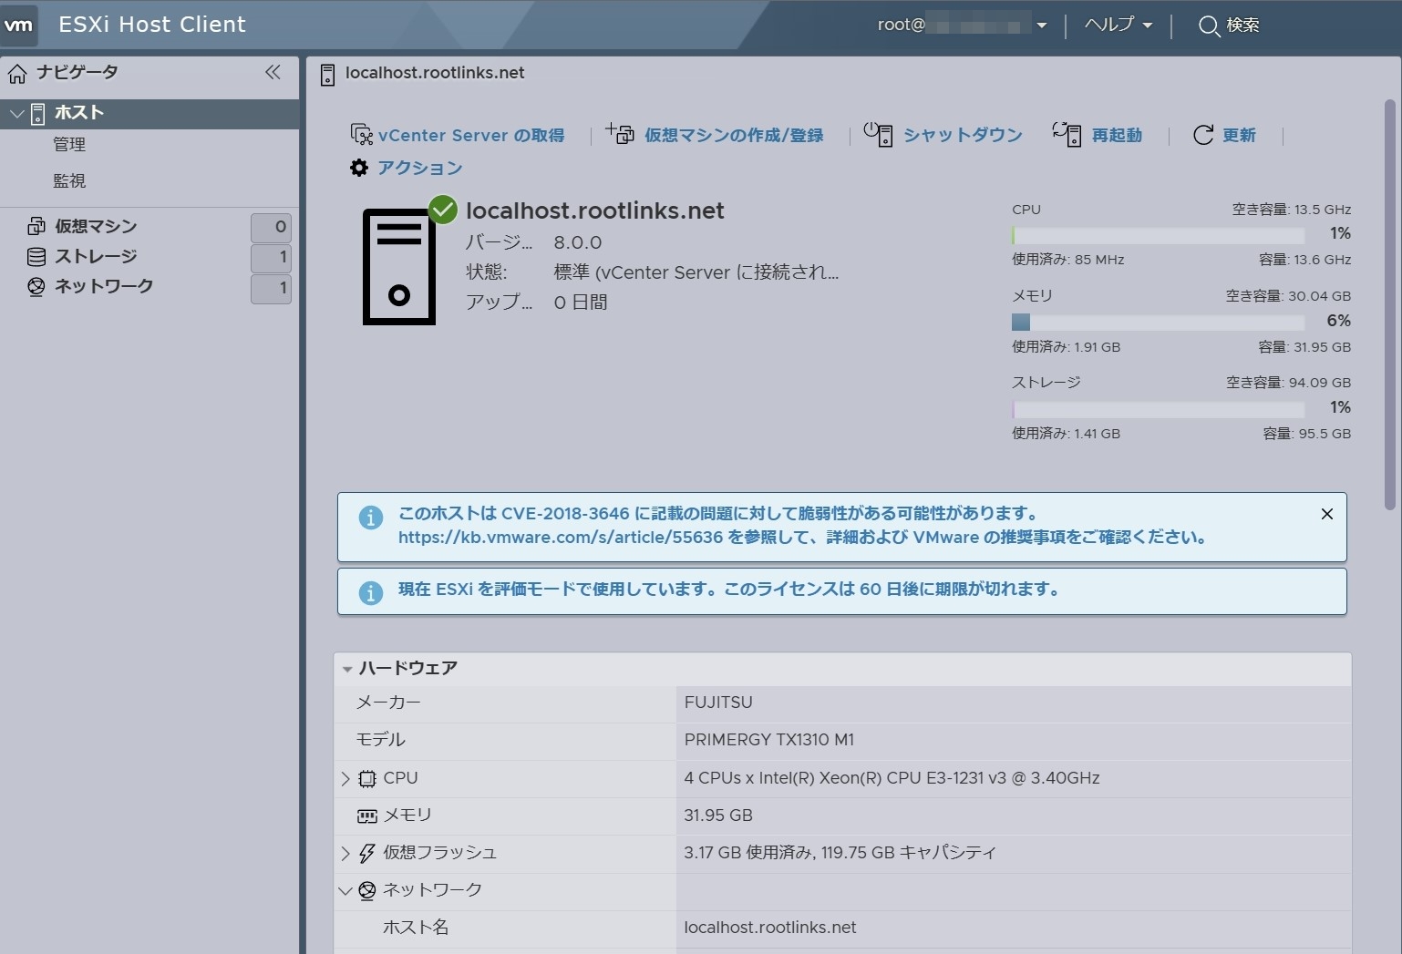Click 仮想マシンの作成/登録 button

pos(715,135)
